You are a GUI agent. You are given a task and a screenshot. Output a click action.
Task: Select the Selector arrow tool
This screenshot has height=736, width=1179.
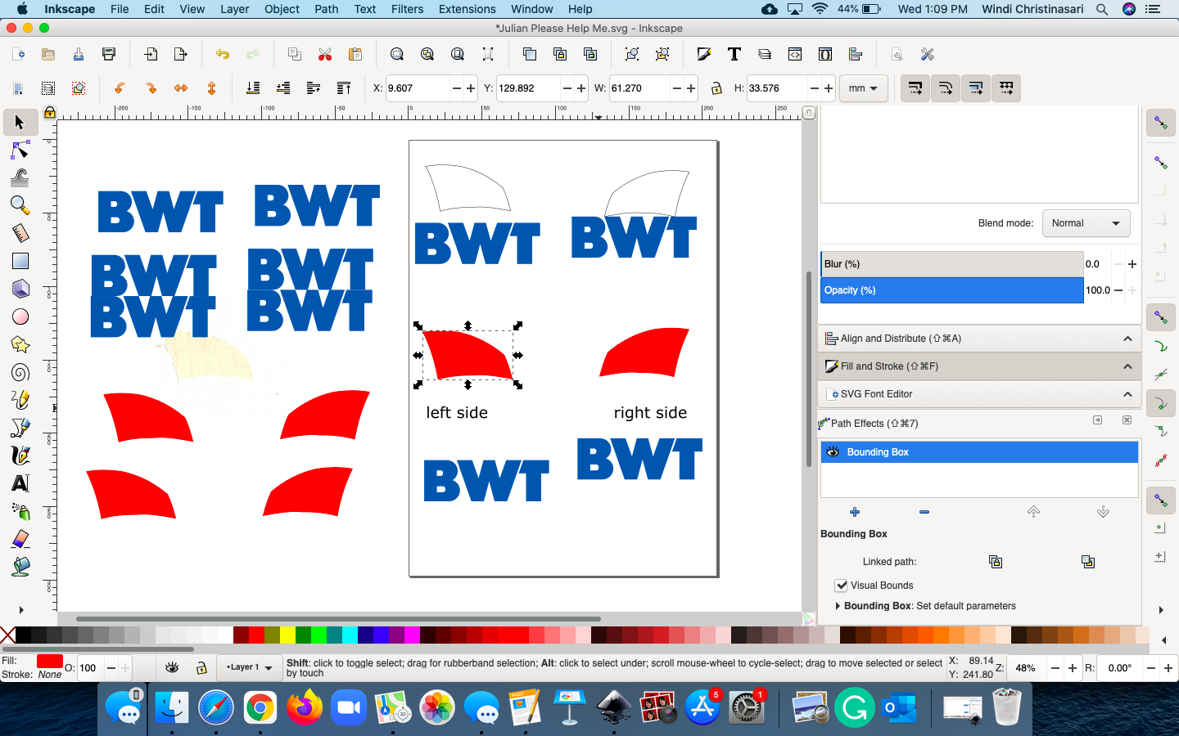point(20,123)
